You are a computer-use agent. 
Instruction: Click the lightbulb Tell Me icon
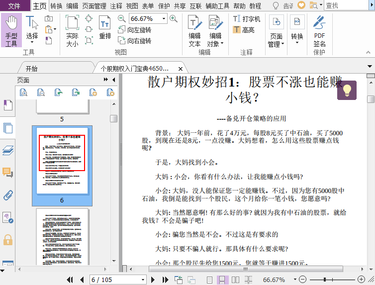276,5
